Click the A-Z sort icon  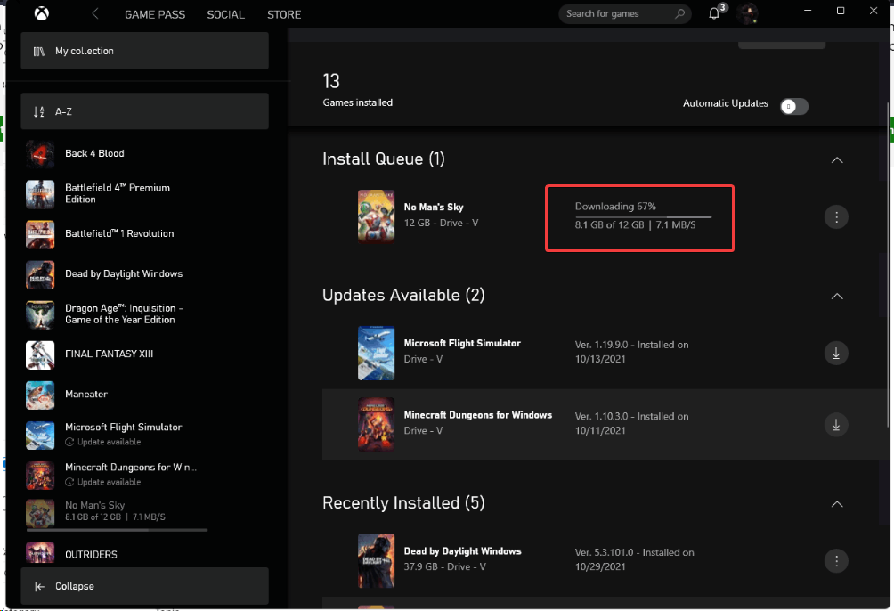(x=39, y=112)
